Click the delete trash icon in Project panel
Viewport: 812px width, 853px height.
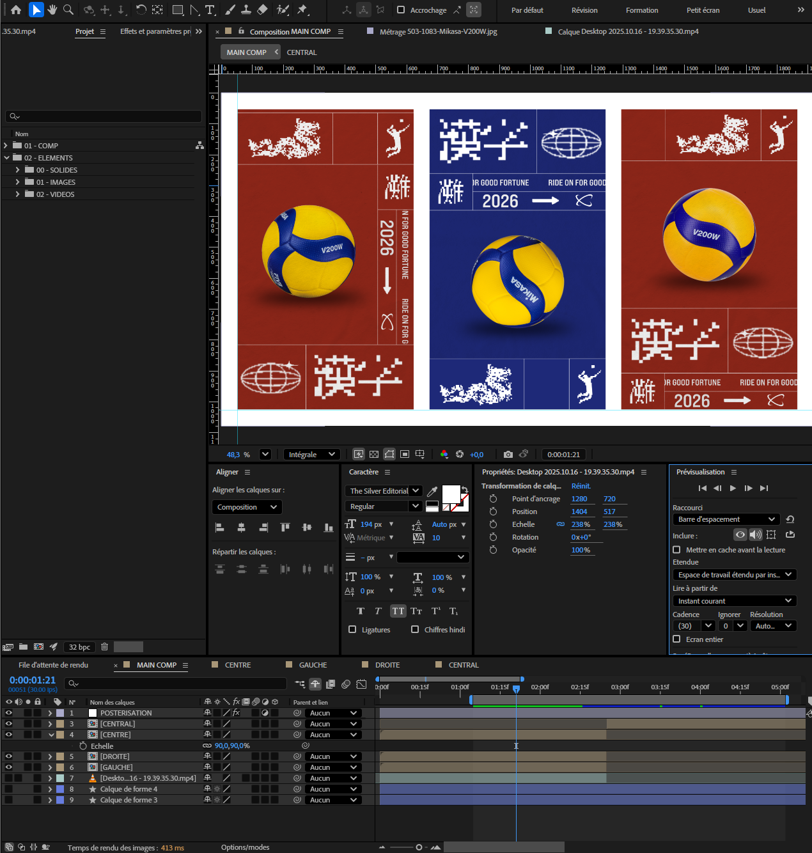104,646
